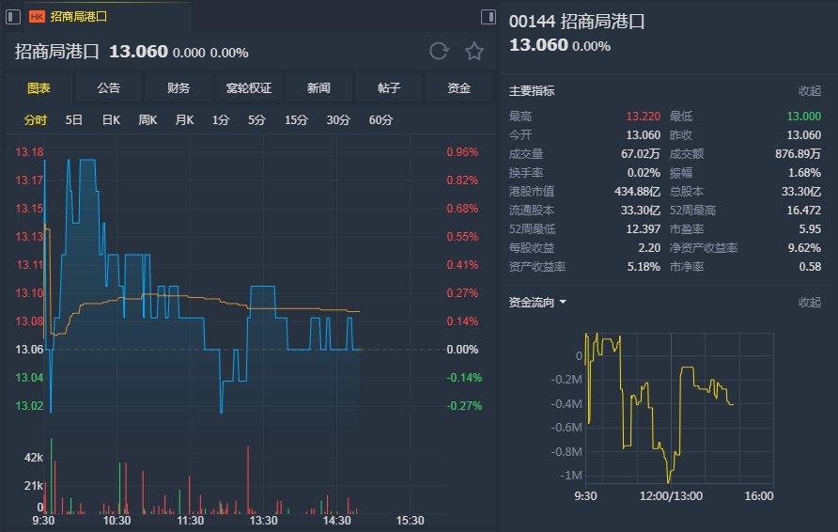This screenshot has width=838, height=532.
Task: Click the 换手率 value 0.02%
Action: 644,173
